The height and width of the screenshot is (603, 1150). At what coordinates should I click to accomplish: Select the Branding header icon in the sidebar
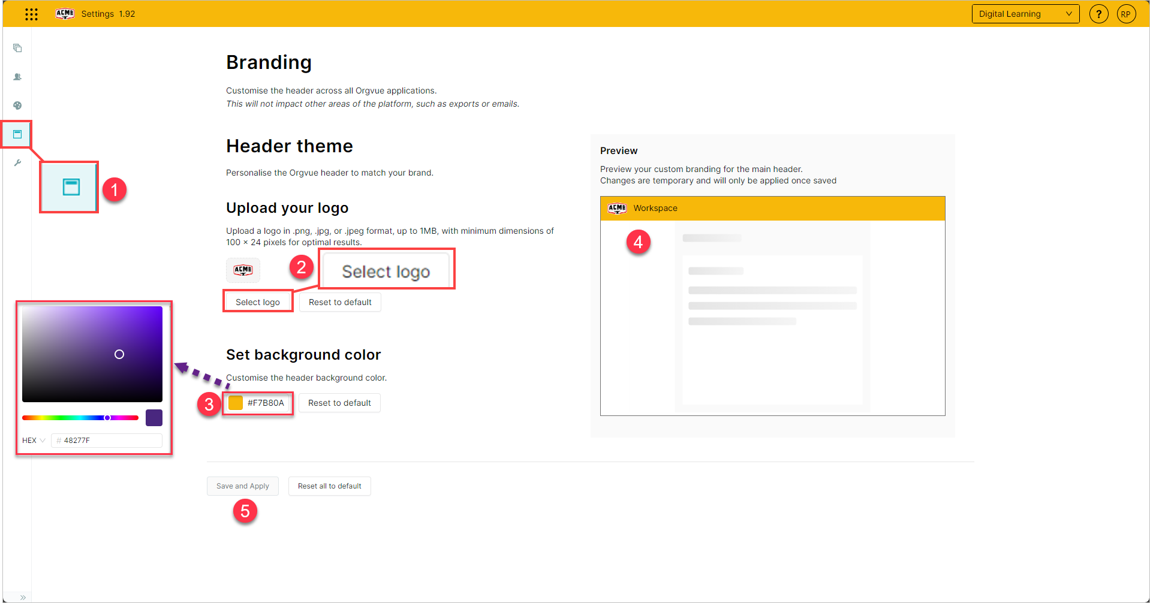click(x=17, y=134)
